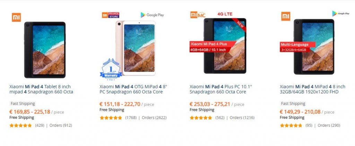
Task: Click the Mi France Store badge
Action: pos(111,15)
